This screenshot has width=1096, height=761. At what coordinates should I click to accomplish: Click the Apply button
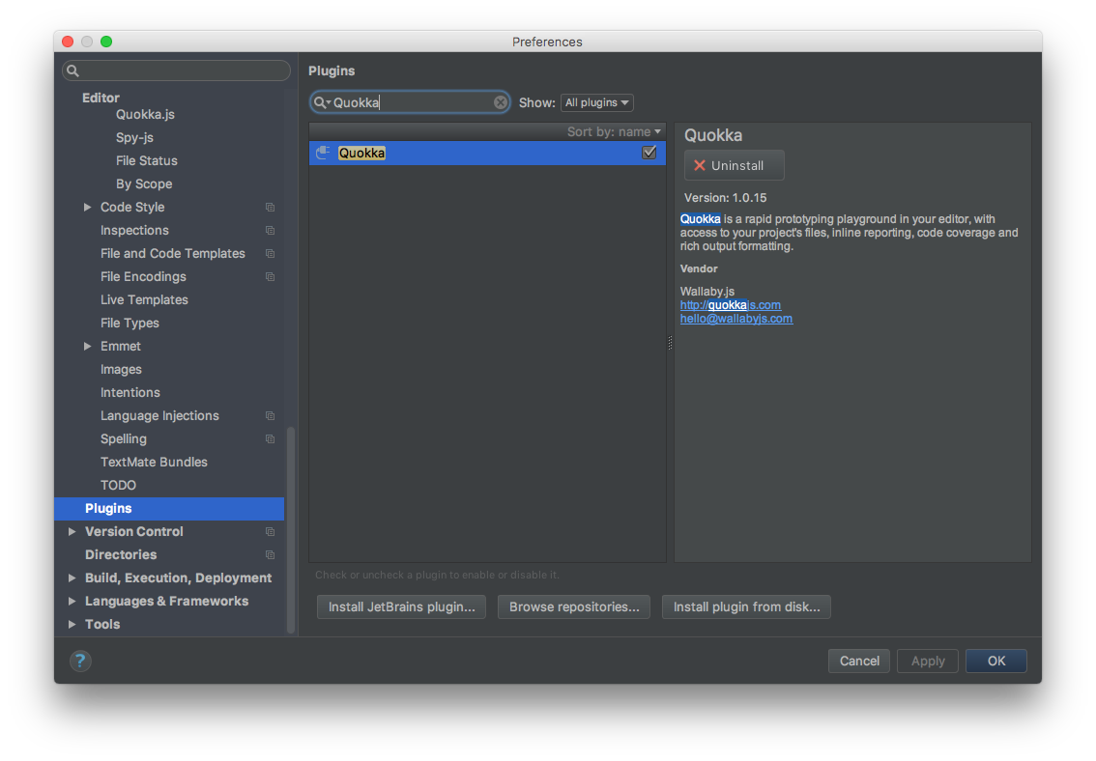click(x=928, y=661)
